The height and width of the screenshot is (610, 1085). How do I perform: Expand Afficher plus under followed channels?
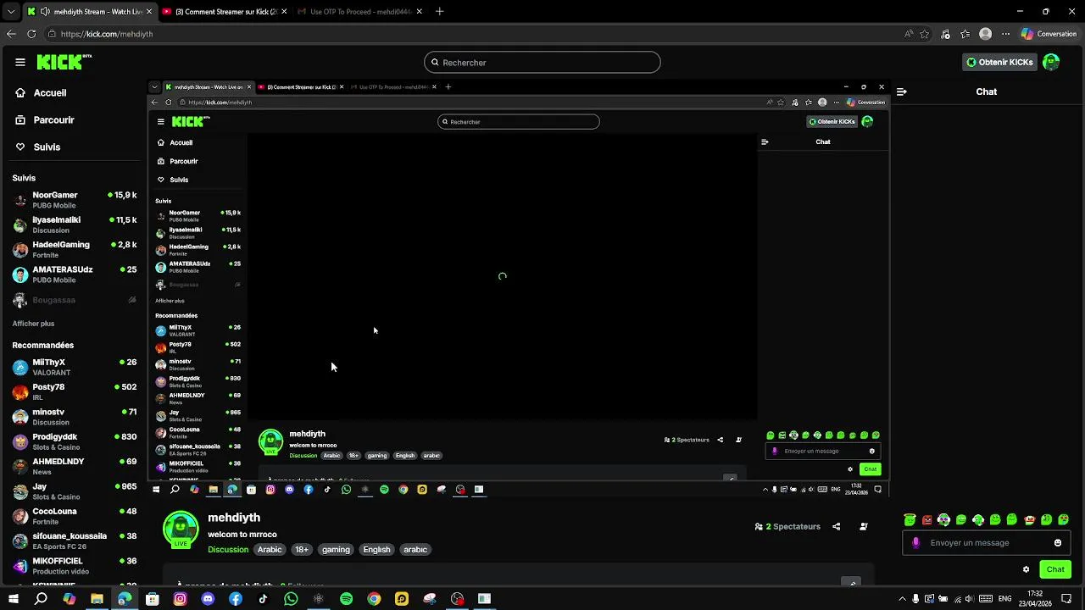(33, 324)
